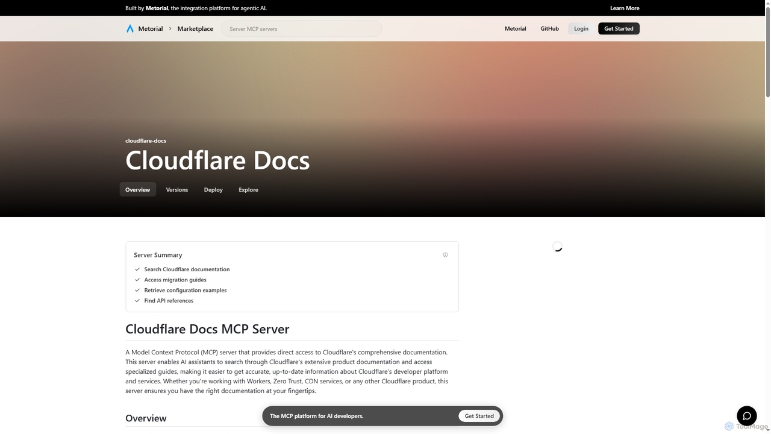Click the Server Summary heading
This screenshot has height=434, width=771.
click(158, 255)
